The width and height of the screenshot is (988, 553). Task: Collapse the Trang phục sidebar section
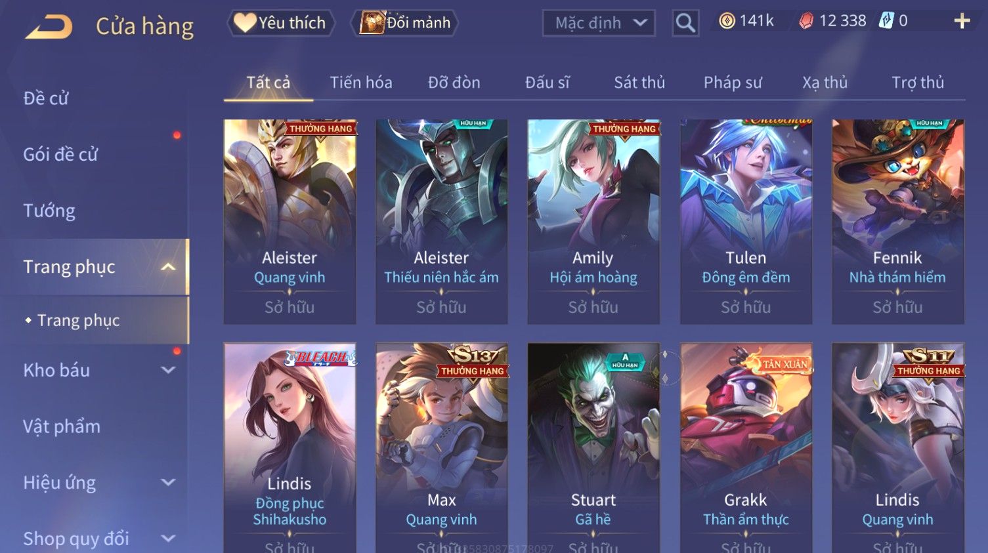point(168,267)
